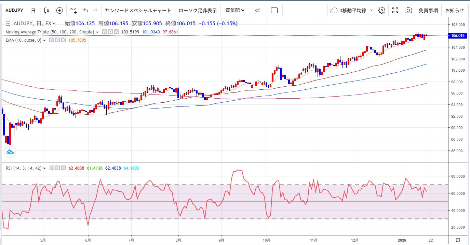470x245 pixels.
Task: Open the 3移動平均線 dropdown
Action: pos(351,10)
